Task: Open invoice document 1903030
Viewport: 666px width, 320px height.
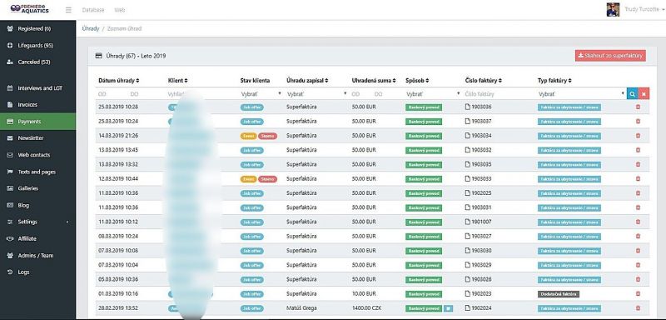Action: click(x=478, y=251)
